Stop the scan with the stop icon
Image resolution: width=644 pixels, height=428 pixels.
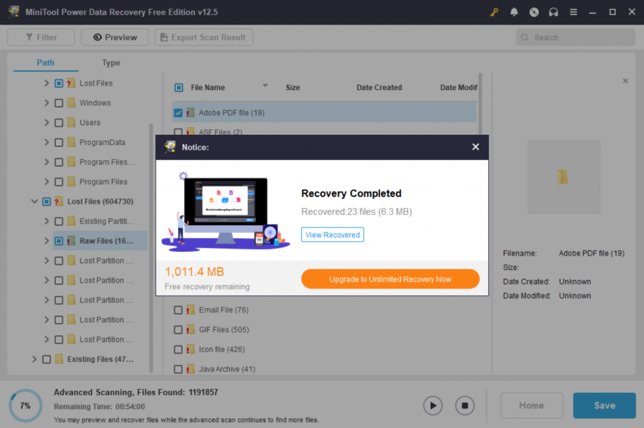465,405
